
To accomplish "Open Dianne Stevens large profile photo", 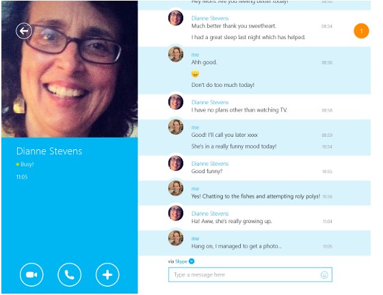I will [x=70, y=69].
